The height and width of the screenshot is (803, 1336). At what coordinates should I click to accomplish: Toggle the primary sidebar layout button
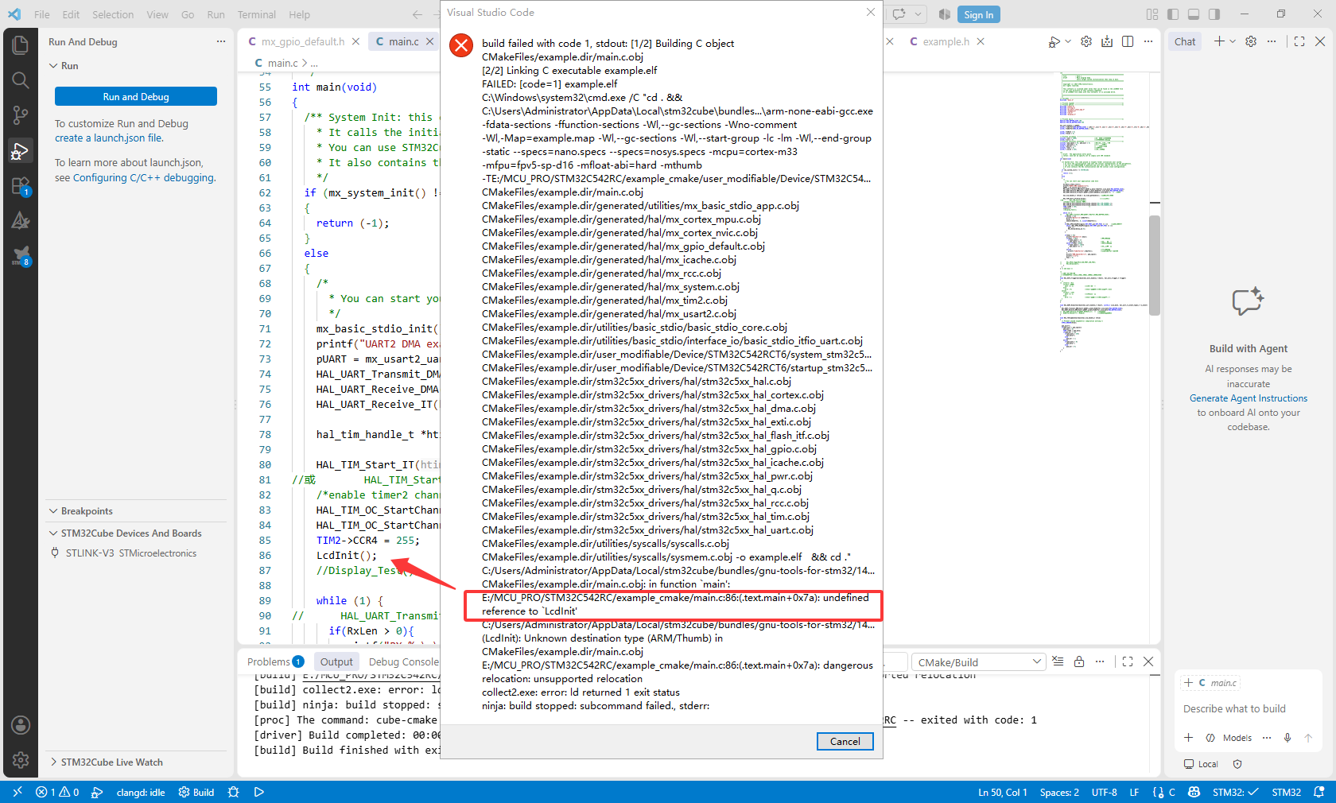click(1173, 14)
